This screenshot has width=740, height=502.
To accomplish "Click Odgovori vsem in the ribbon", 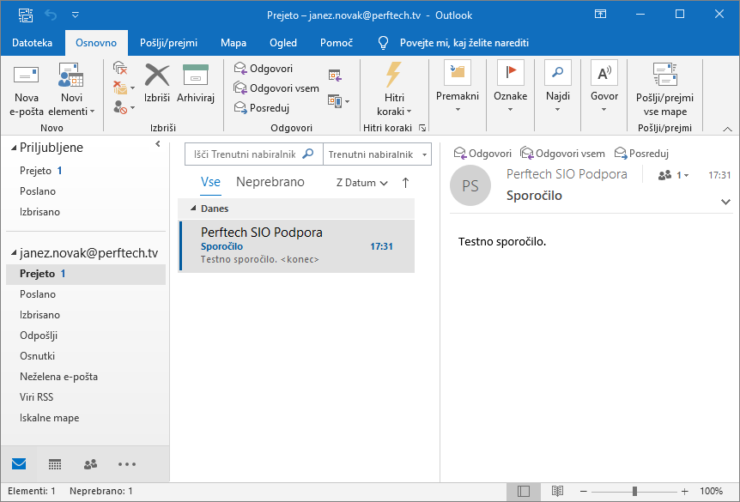I will coord(276,88).
